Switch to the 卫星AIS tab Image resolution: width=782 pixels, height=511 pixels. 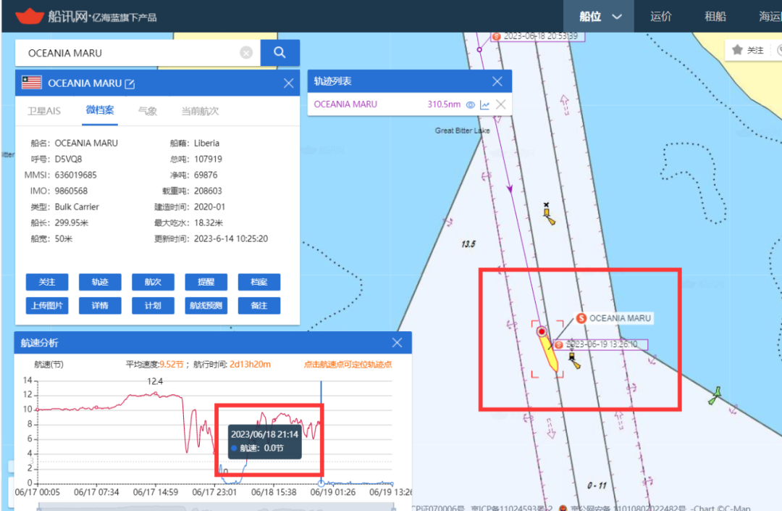[x=44, y=111]
